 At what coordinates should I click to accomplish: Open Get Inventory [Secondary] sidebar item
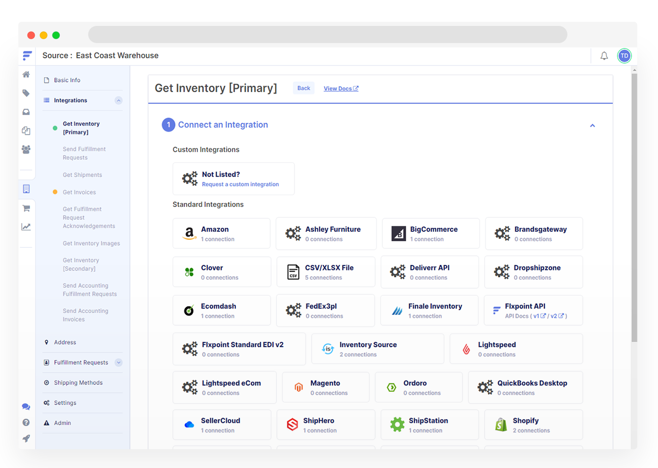(x=81, y=265)
